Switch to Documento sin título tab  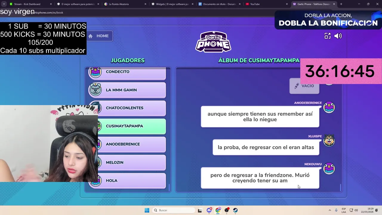pyautogui.click(x=219, y=4)
